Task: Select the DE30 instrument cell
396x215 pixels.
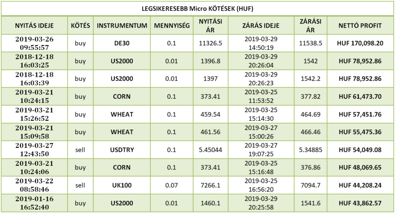Action: [x=122, y=43]
